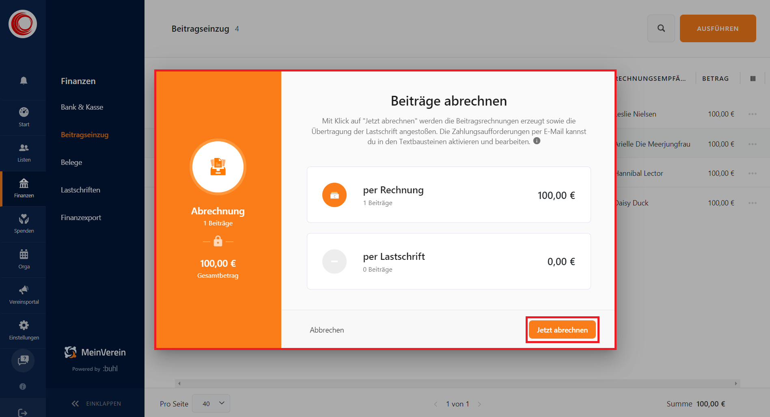Image resolution: width=770 pixels, height=417 pixels.
Task: Go to previous page arrow
Action: (436, 404)
